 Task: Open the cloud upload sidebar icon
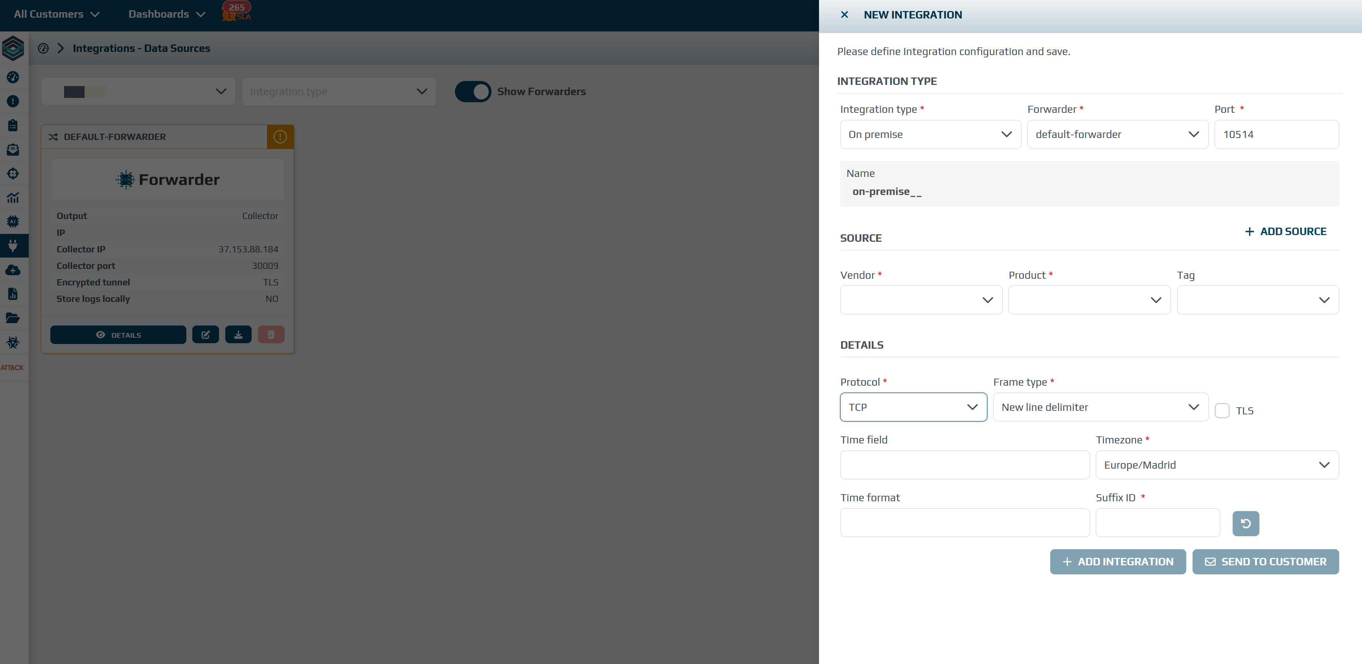(13, 270)
